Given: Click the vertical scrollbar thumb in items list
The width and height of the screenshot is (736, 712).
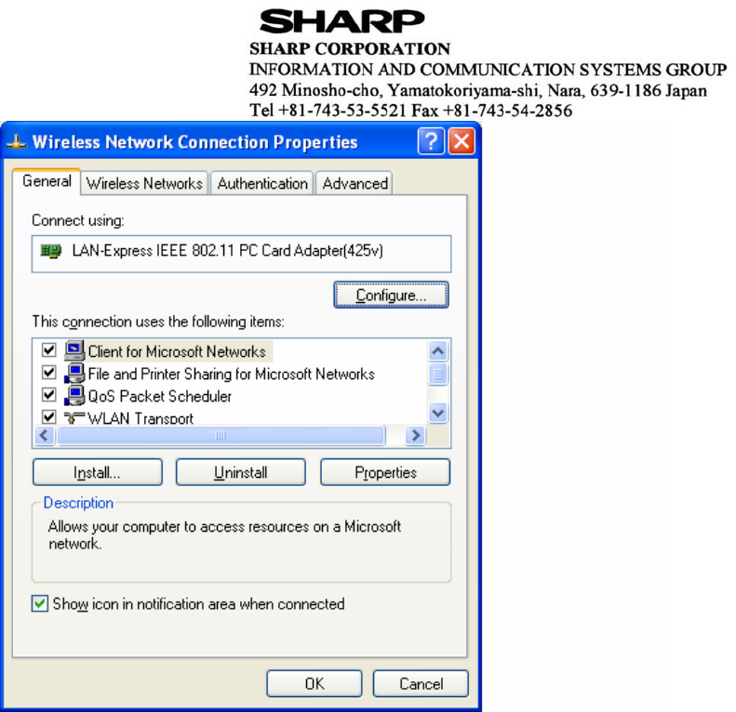Looking at the screenshot, I should (438, 375).
